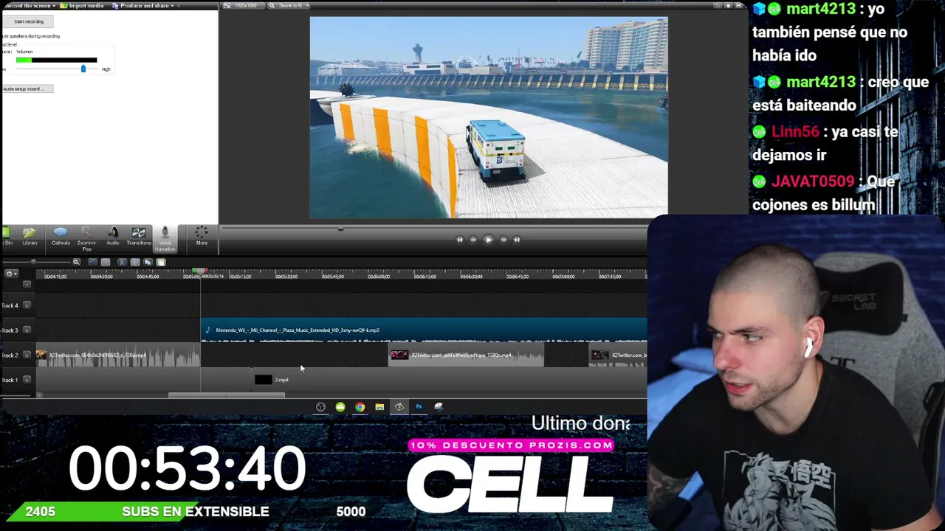Click the Track 3 label
Screen dimensions: 945x531
[10, 330]
